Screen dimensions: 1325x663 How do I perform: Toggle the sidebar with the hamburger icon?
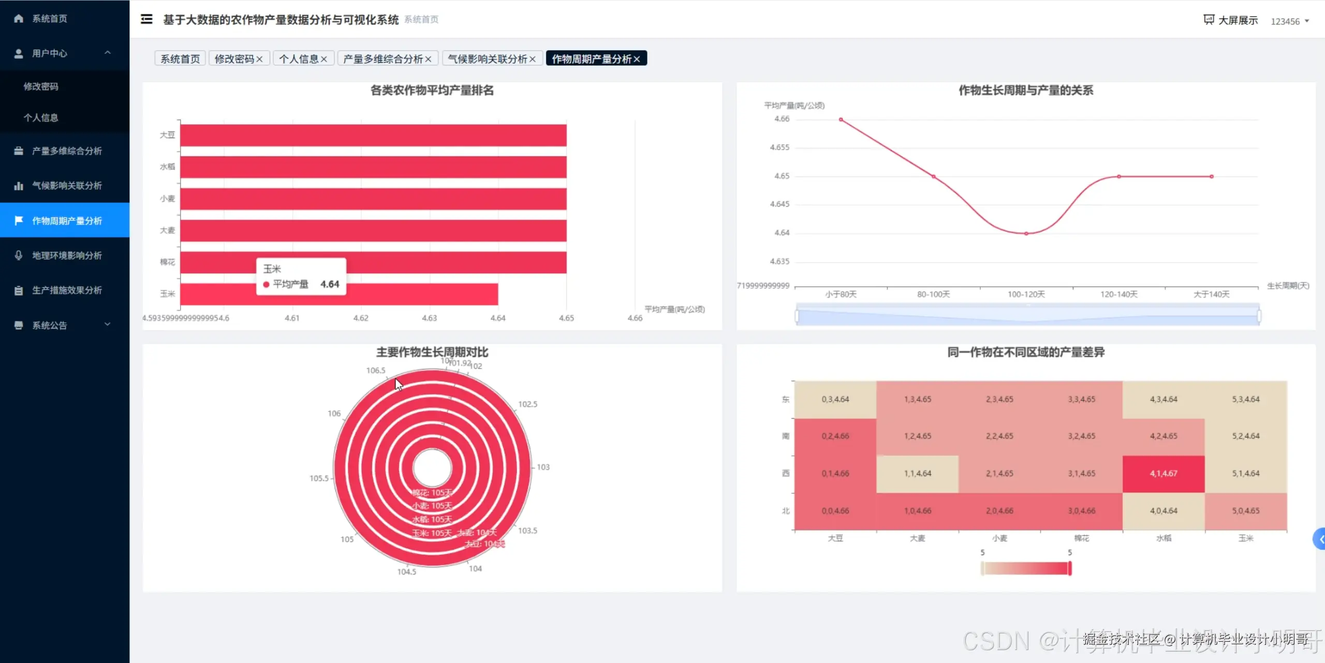pos(146,19)
